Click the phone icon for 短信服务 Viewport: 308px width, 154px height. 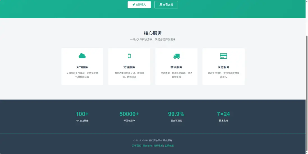(129, 56)
